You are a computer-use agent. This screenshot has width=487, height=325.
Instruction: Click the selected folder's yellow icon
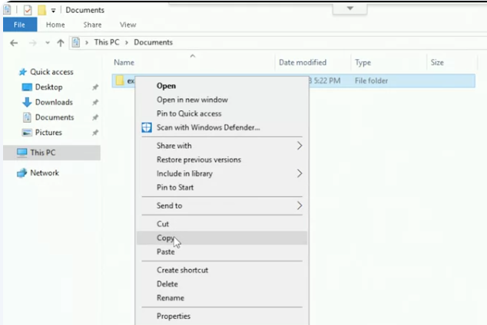pyautogui.click(x=120, y=80)
